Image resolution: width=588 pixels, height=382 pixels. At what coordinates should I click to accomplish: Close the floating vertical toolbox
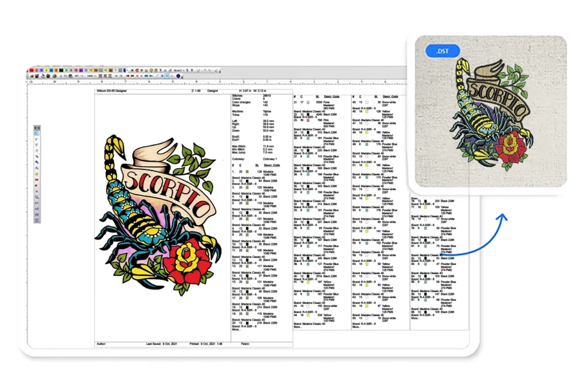tap(39, 128)
